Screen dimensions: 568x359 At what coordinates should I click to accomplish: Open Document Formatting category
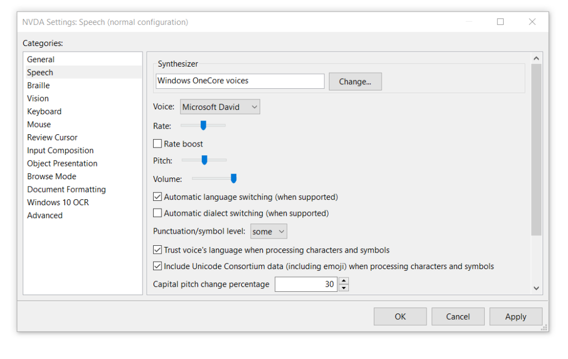(x=83, y=189)
